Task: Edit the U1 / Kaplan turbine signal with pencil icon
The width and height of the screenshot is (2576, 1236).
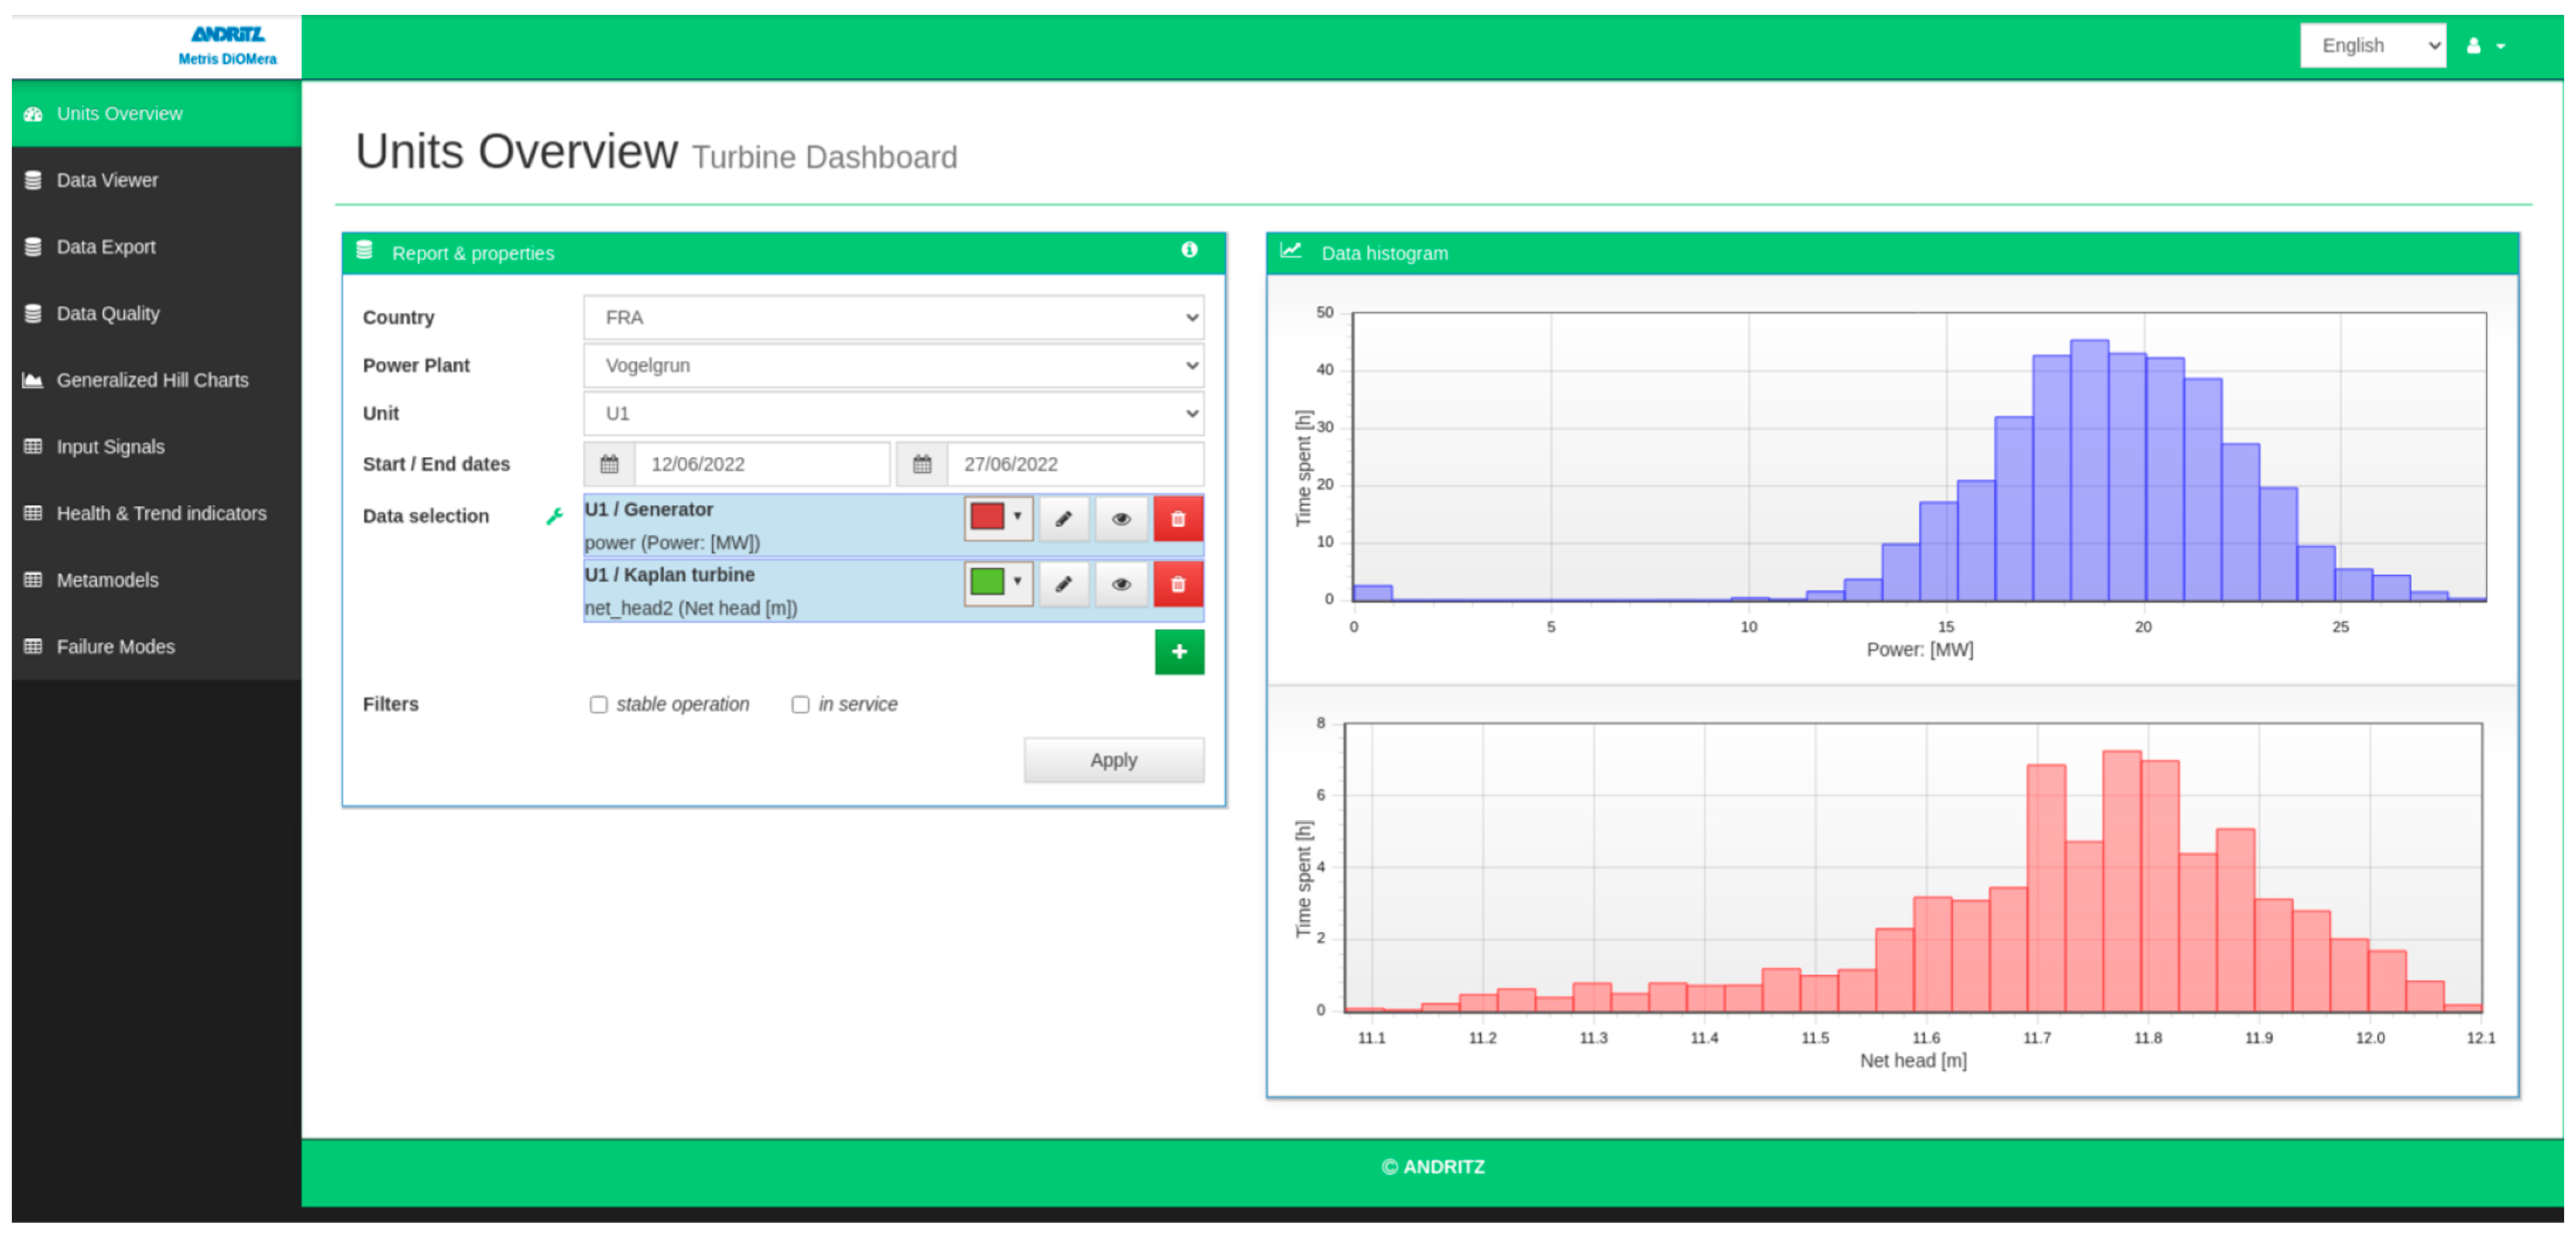Action: click(x=1063, y=584)
